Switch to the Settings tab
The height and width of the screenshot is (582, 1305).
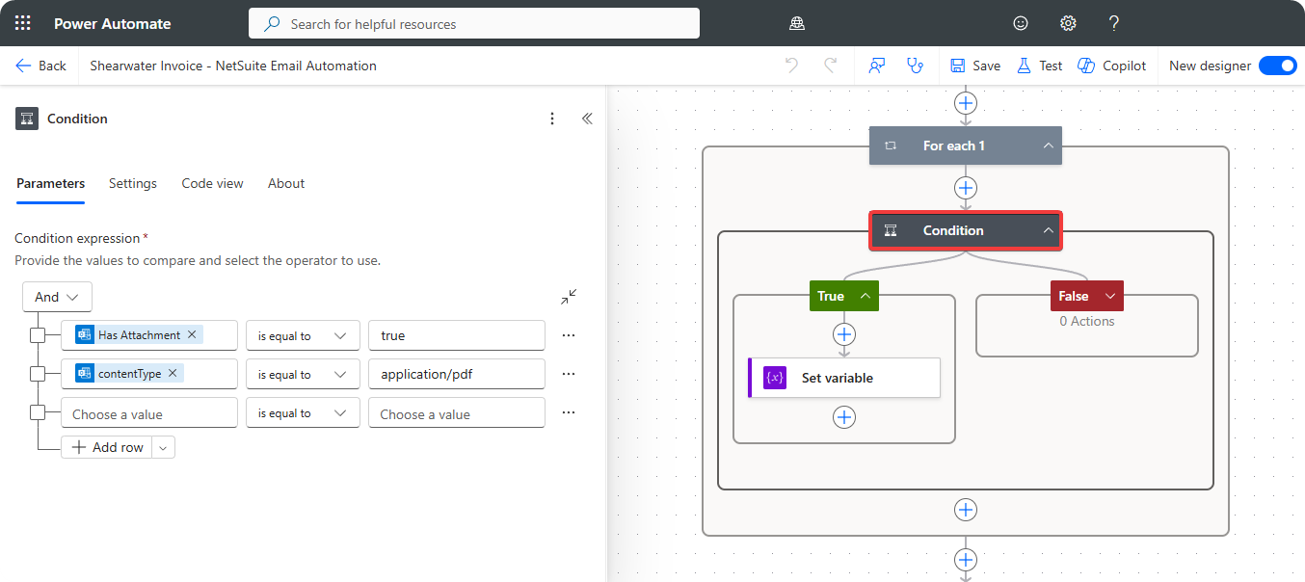[x=132, y=183]
